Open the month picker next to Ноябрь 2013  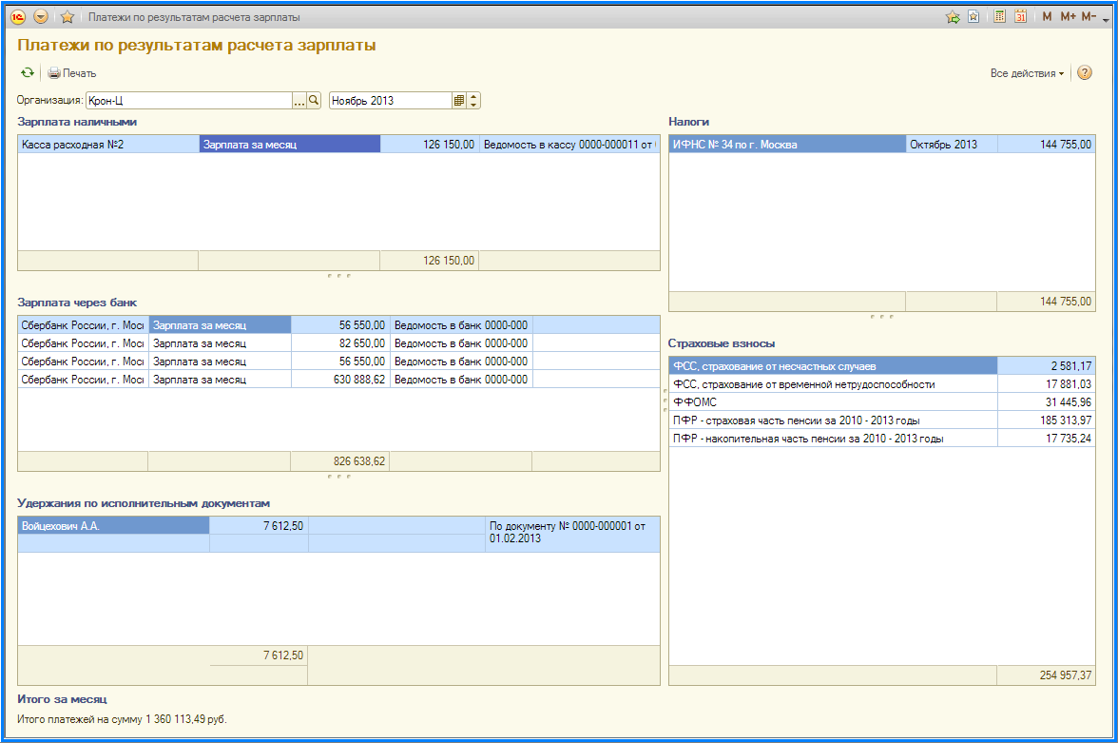point(459,100)
